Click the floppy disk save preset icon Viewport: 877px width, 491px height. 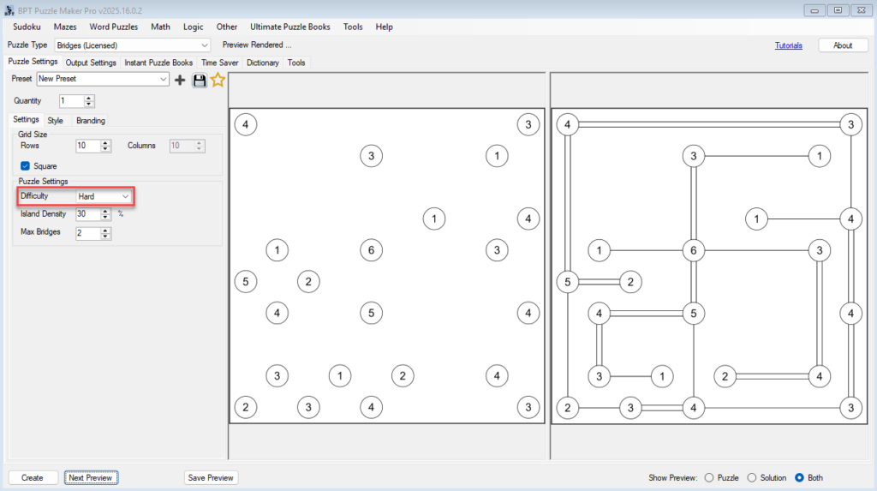pos(200,80)
